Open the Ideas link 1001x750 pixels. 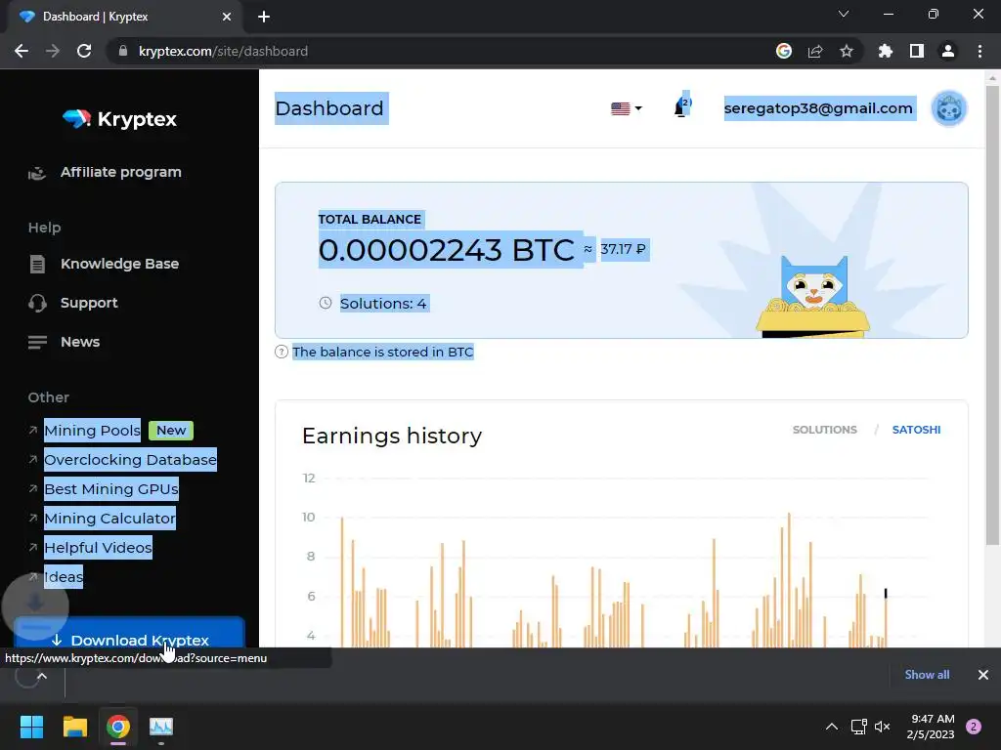(x=64, y=576)
